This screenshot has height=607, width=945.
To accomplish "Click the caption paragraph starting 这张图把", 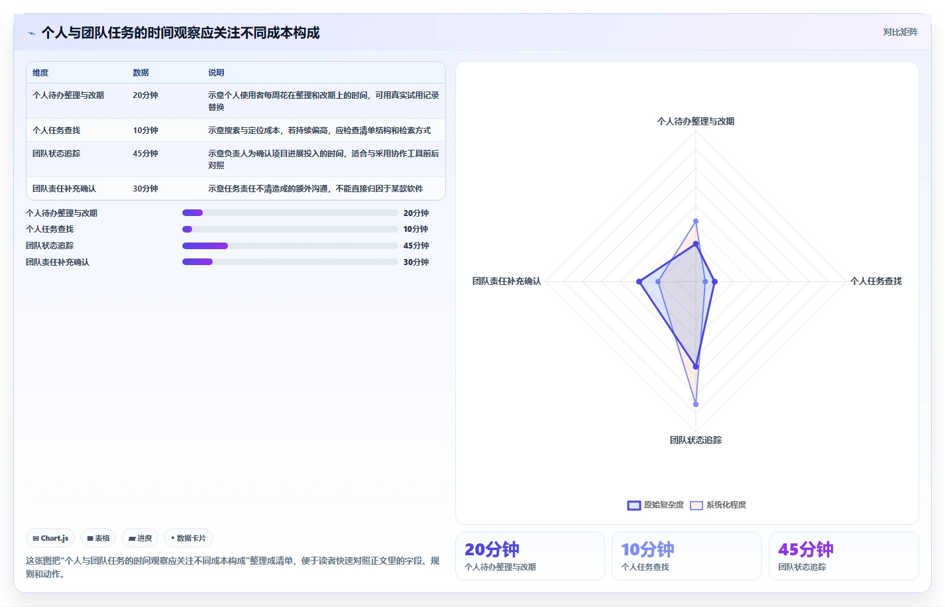I will point(233,567).
